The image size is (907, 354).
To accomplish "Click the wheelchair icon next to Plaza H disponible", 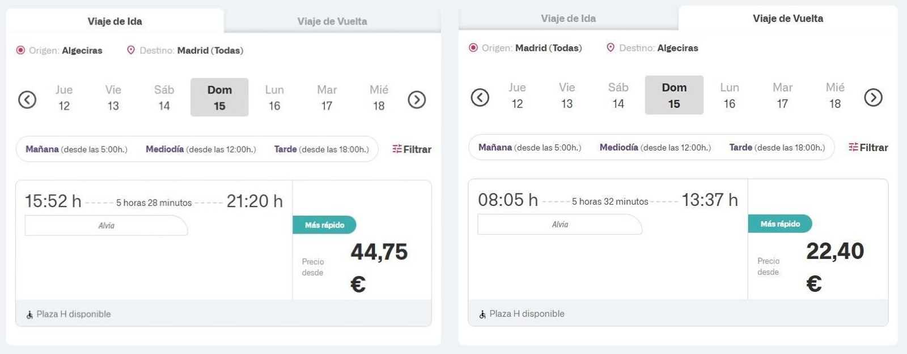I will pos(29,314).
